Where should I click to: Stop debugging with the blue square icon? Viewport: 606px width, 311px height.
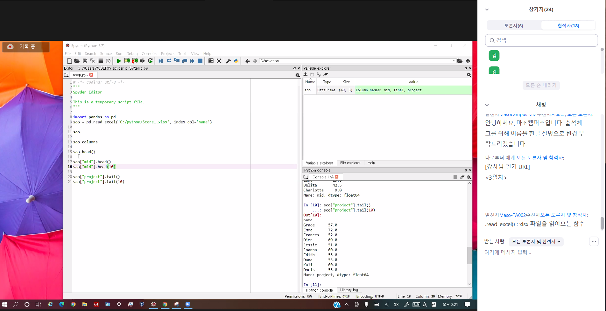(x=200, y=61)
